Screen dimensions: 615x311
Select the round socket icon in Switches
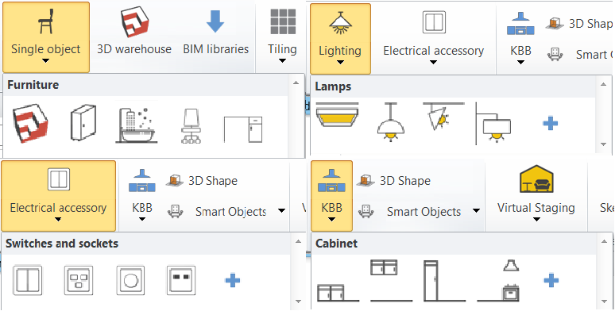click(130, 280)
